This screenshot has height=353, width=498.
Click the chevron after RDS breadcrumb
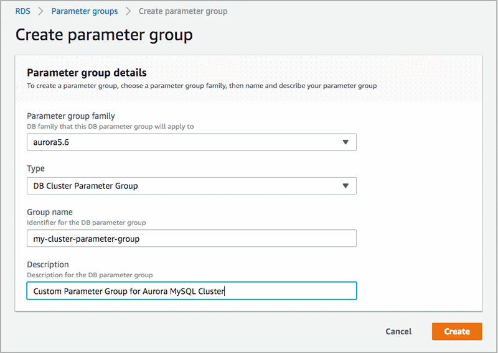tap(41, 11)
